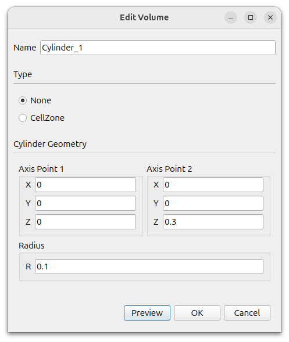Minimize the Edit Volume dialog
Screen dimensions: 289x342
coord(231,17)
